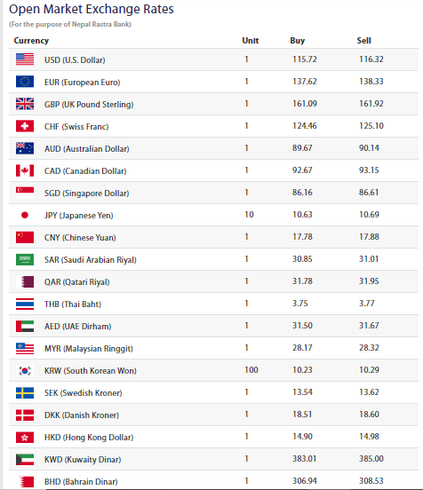Click the Sell column header
423x490 pixels.
tap(363, 41)
